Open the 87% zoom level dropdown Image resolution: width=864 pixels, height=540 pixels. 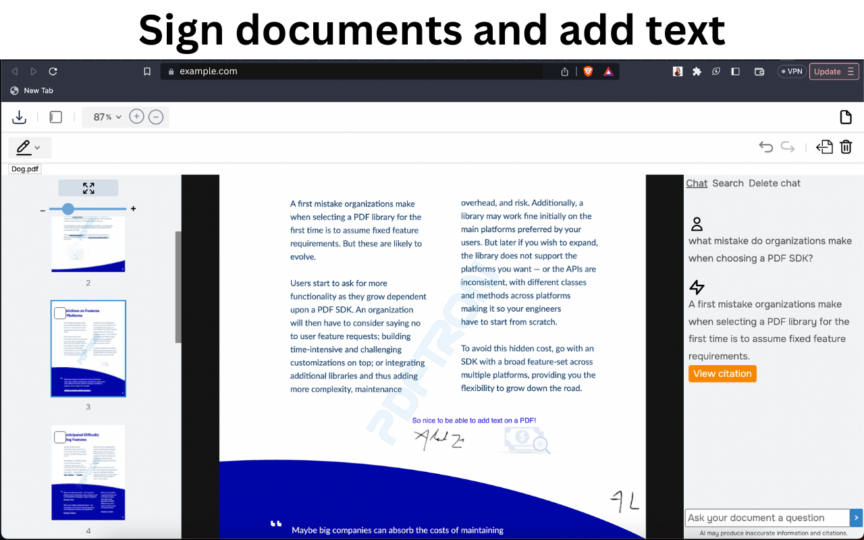107,117
